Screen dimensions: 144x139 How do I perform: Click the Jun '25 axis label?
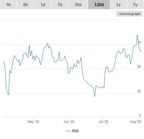(69, 122)
